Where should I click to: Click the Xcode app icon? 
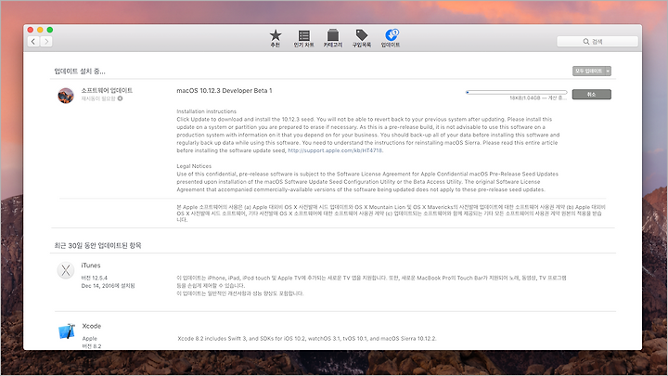[x=67, y=331]
